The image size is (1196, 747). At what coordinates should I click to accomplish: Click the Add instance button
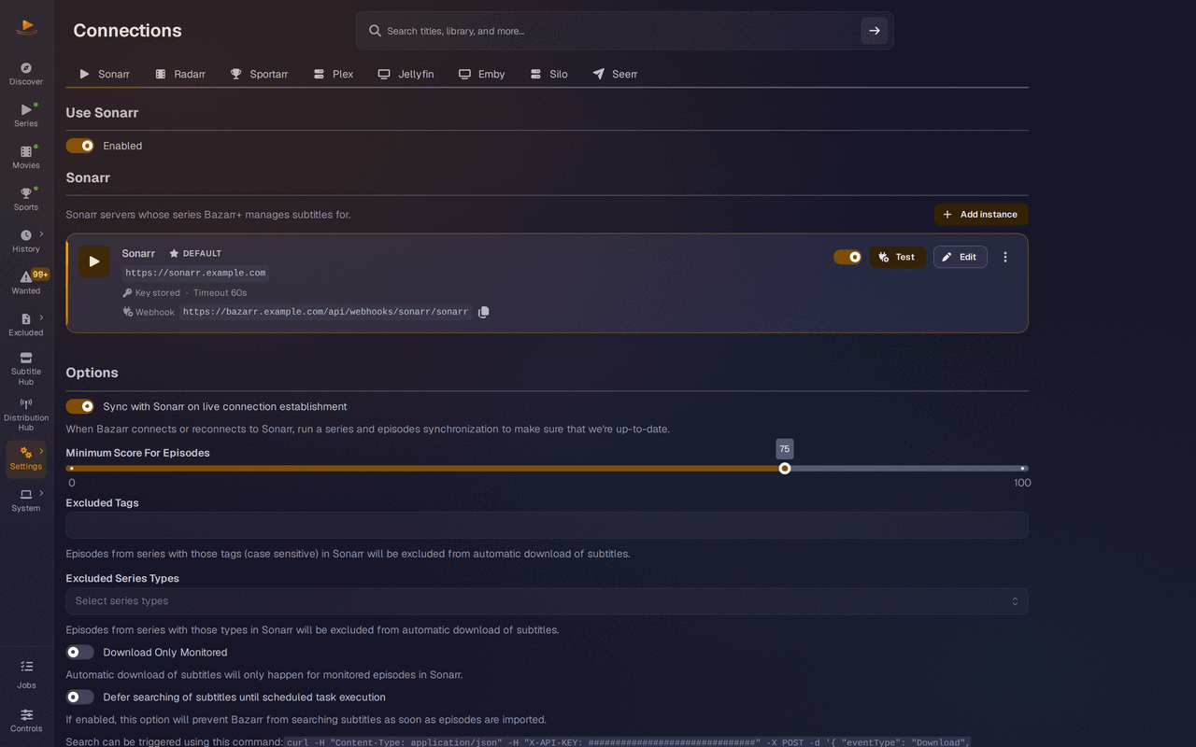pyautogui.click(x=981, y=214)
